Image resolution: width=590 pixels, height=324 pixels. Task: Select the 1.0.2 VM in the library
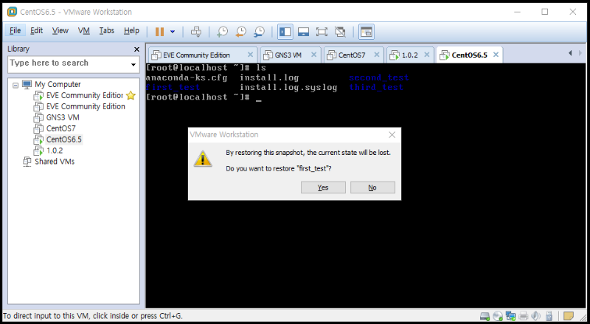coord(55,151)
